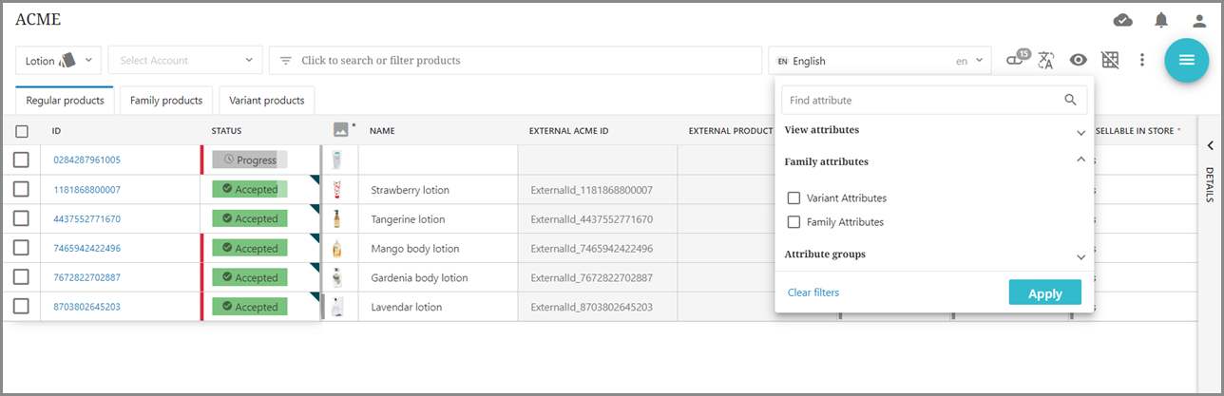This screenshot has height=396, width=1224.
Task: Click the Clear filters link
Action: (813, 292)
